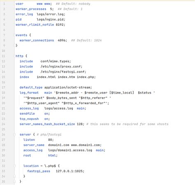
Task: Click line number 6 in the gutter
Action: pos(4,30)
